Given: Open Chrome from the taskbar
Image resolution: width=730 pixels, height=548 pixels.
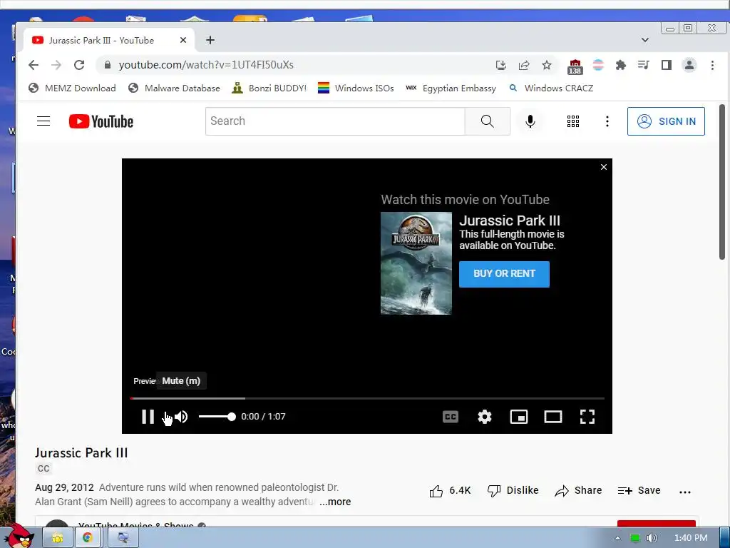Looking at the screenshot, I should tap(88, 538).
